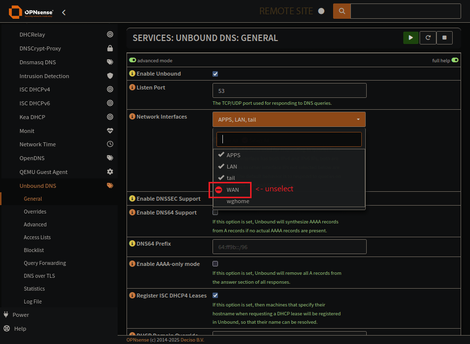
Task: Show help for Enable DNS64 Support info icon
Action: (x=132, y=212)
